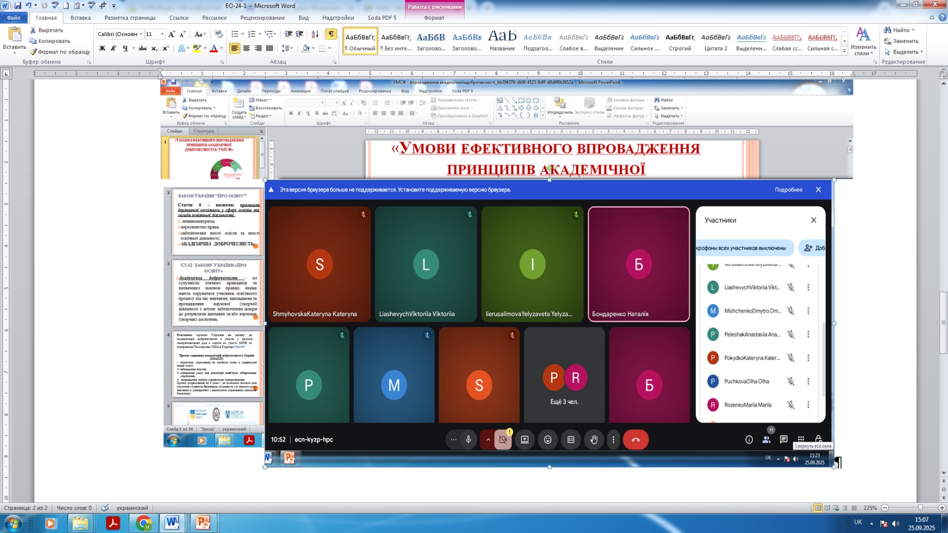Click the bulleted list icon
The width and height of the screenshot is (948, 533).
(234, 34)
